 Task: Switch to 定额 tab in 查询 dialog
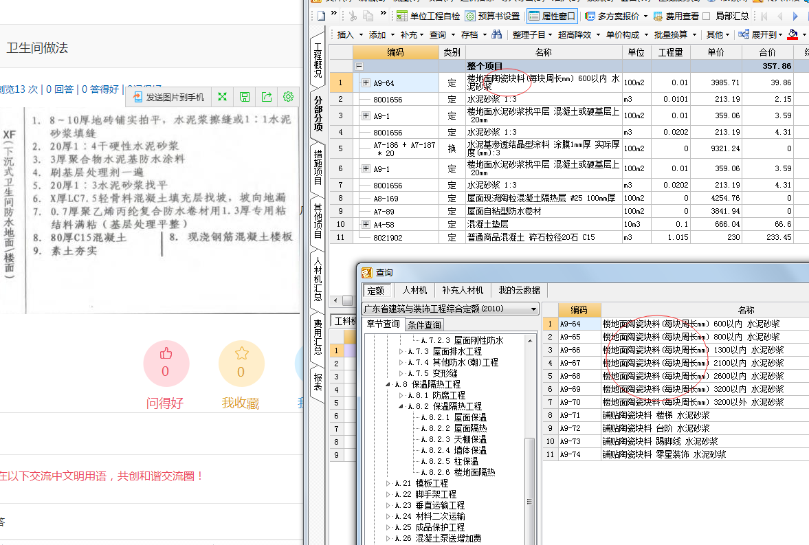(x=376, y=291)
